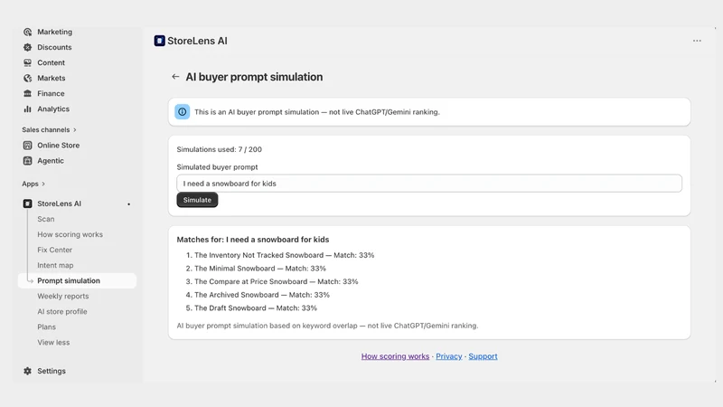723x407 pixels.
Task: Click the blue info icon in banner
Action: 183,111
